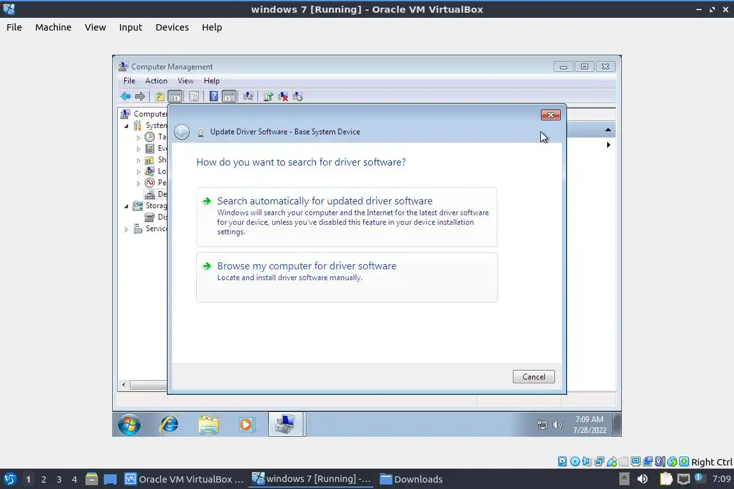Click the last Computer Management toolbar icon with down arrow
The height and width of the screenshot is (489, 734).
298,96
